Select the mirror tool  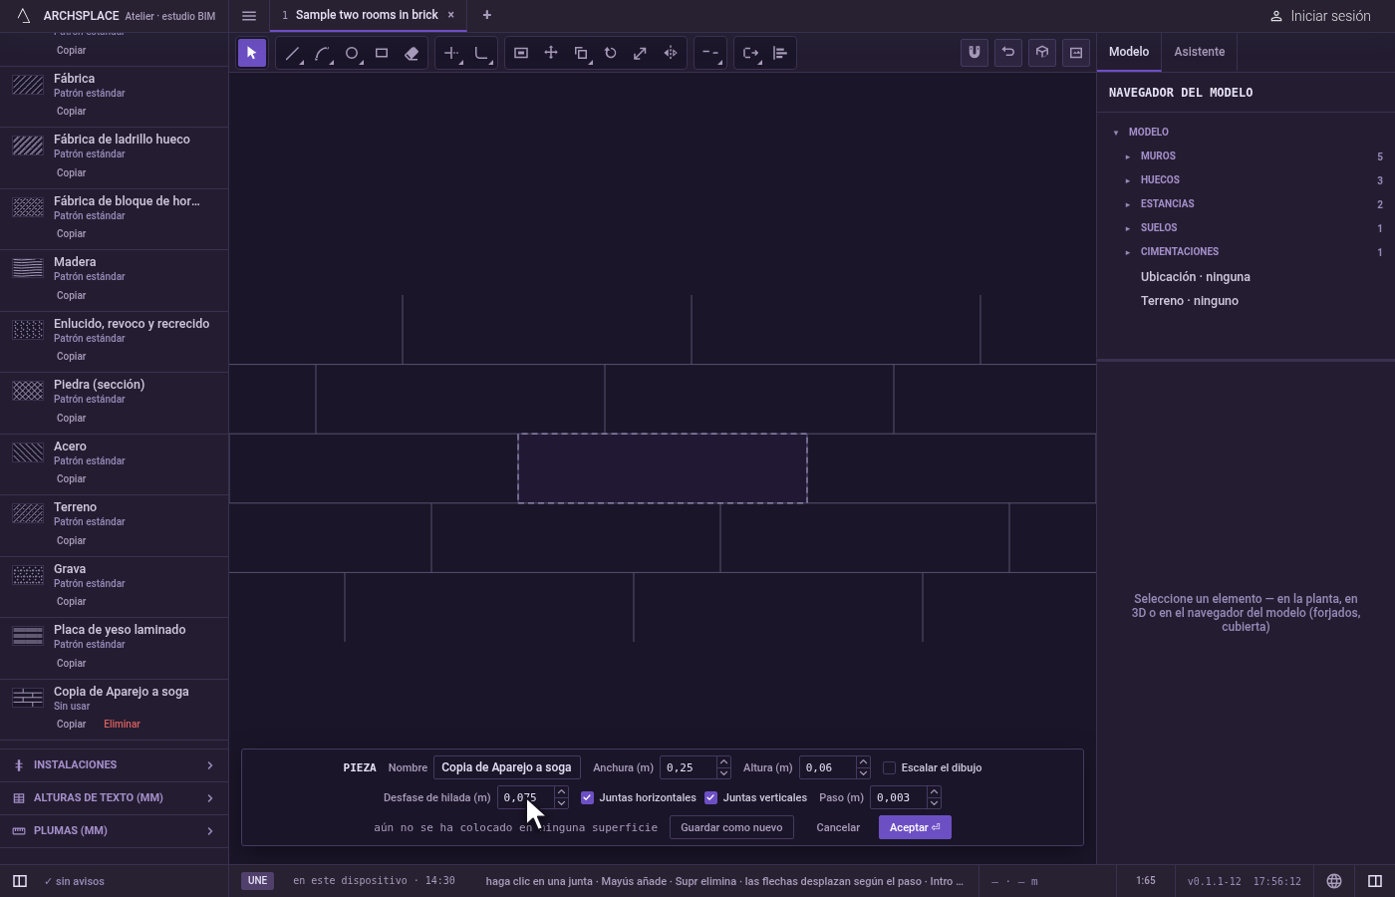tap(671, 53)
